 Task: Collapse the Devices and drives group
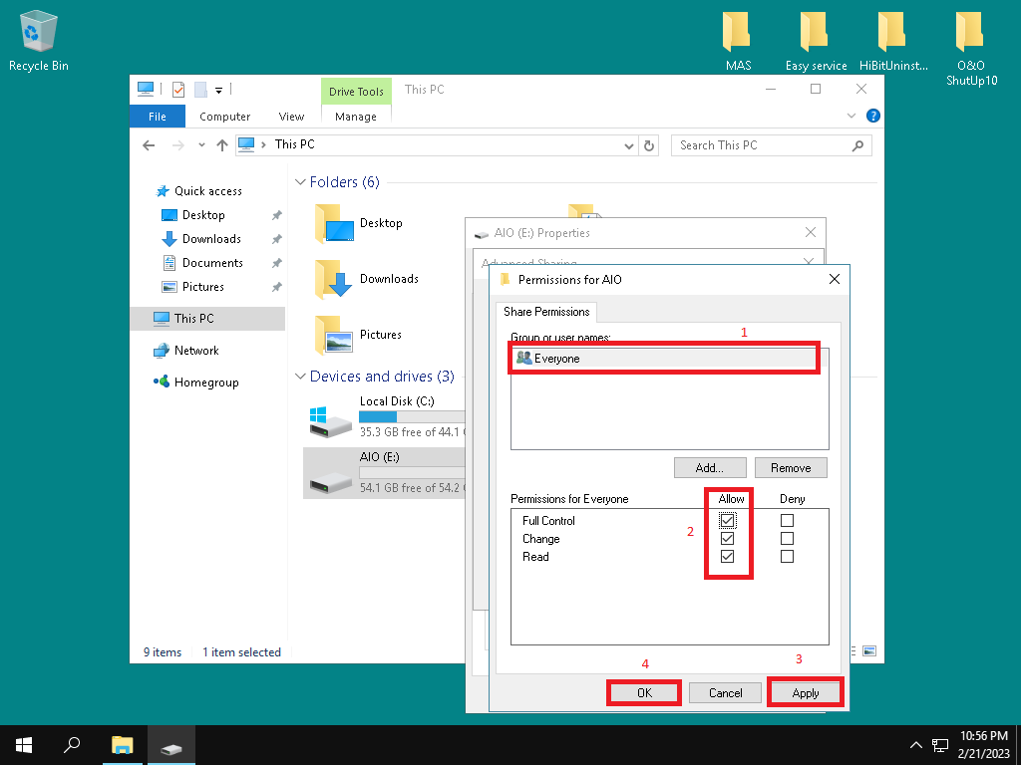[x=300, y=378]
